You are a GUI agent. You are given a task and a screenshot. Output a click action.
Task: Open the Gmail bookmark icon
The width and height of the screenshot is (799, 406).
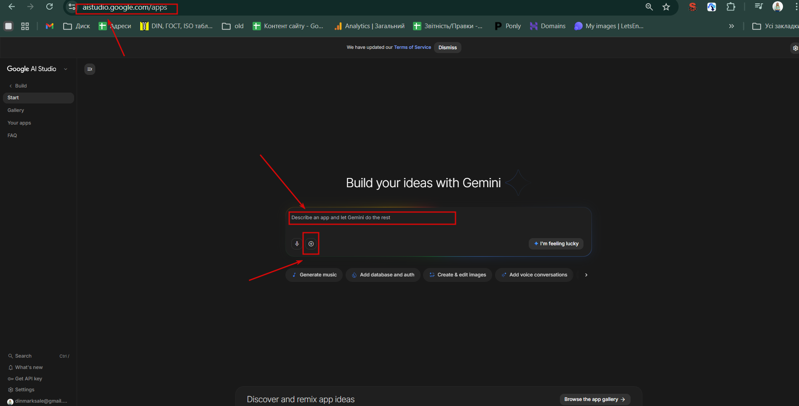click(50, 26)
